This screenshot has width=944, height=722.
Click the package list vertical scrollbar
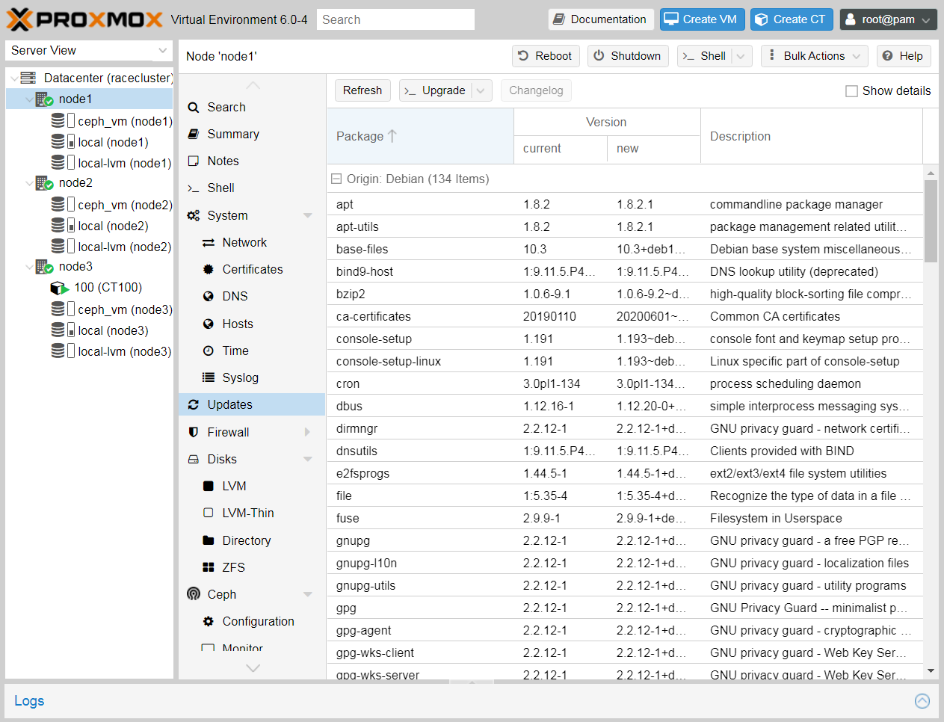click(x=931, y=221)
